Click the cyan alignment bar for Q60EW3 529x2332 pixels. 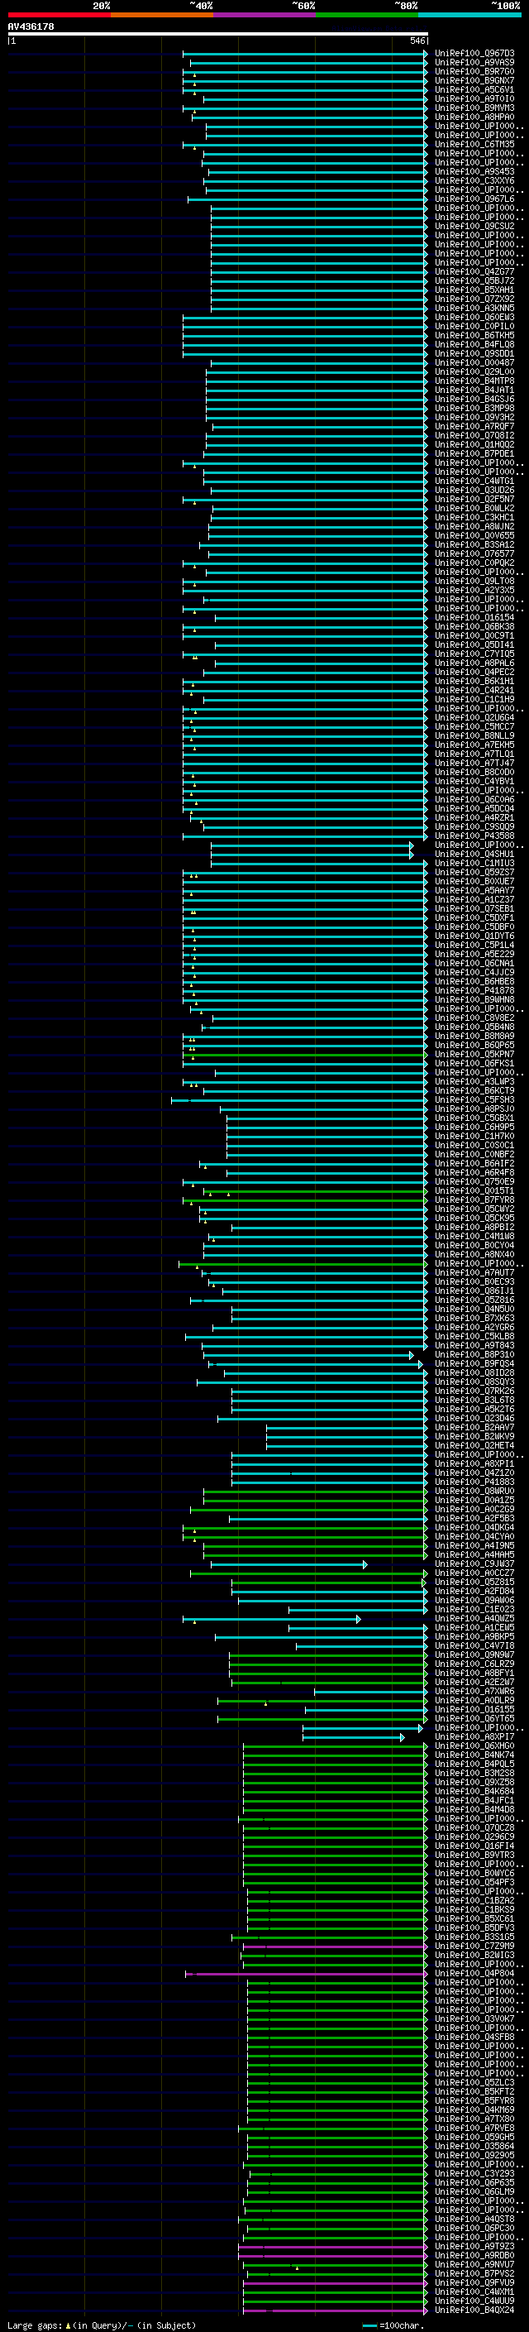[305, 317]
